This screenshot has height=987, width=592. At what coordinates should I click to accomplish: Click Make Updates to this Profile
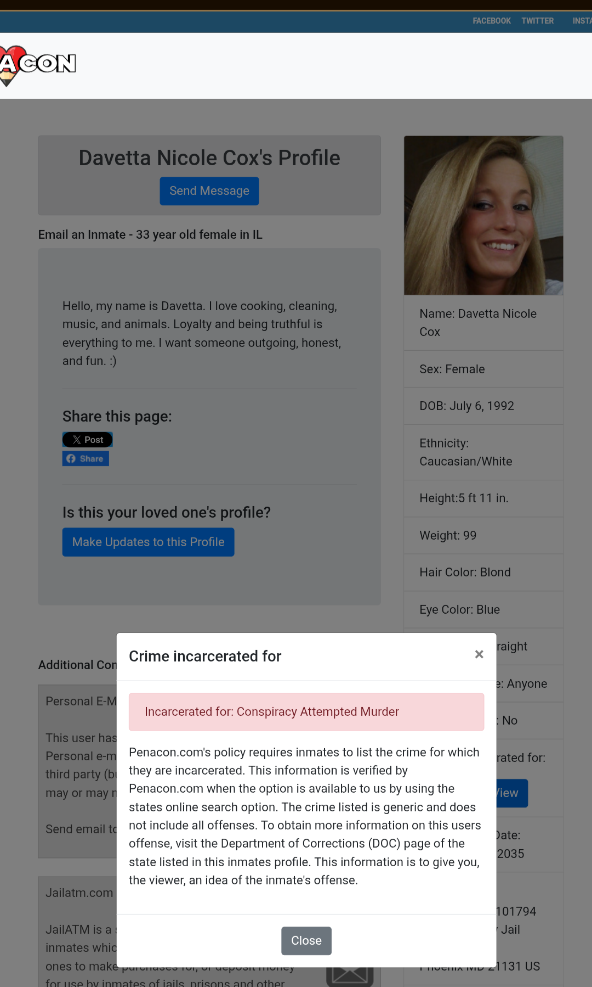[148, 542]
